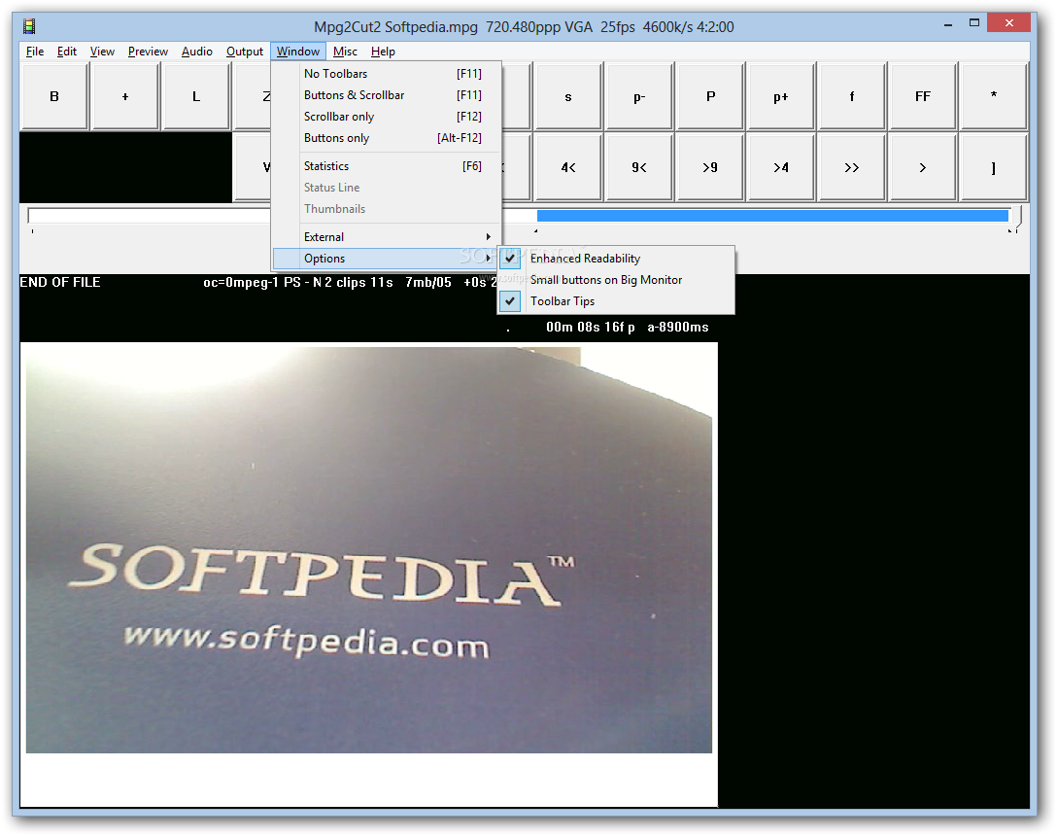Viewport: 1057px width, 836px height.
Task: Expand the External submenu
Action: pos(387,237)
